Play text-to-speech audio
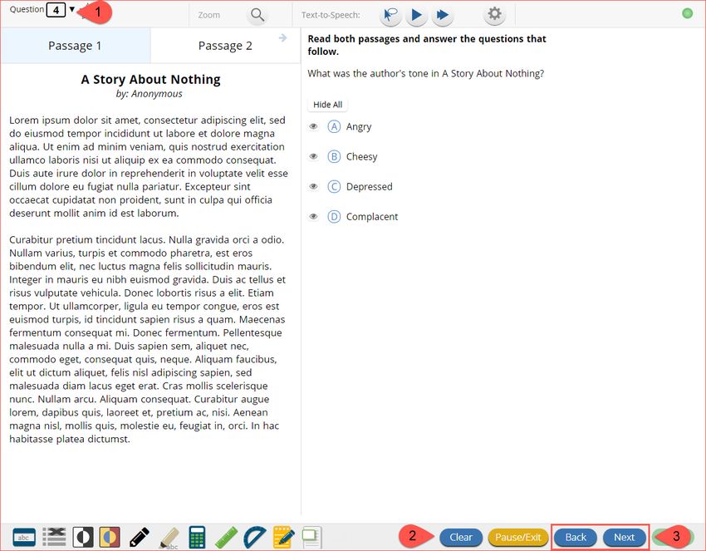 click(416, 15)
